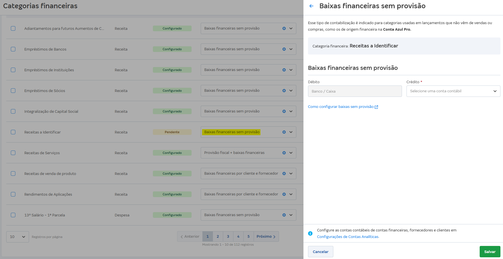
Task: Open the Como configurar baixas sem provisão link
Action: point(341,106)
